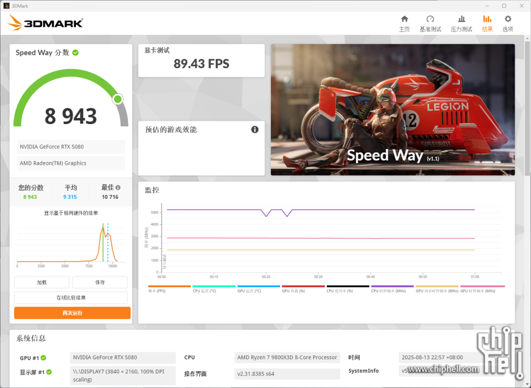Screen dimensions: 531x388
Task: Select the \\.\DISPLAY7 display info field
Action: click(x=123, y=376)
